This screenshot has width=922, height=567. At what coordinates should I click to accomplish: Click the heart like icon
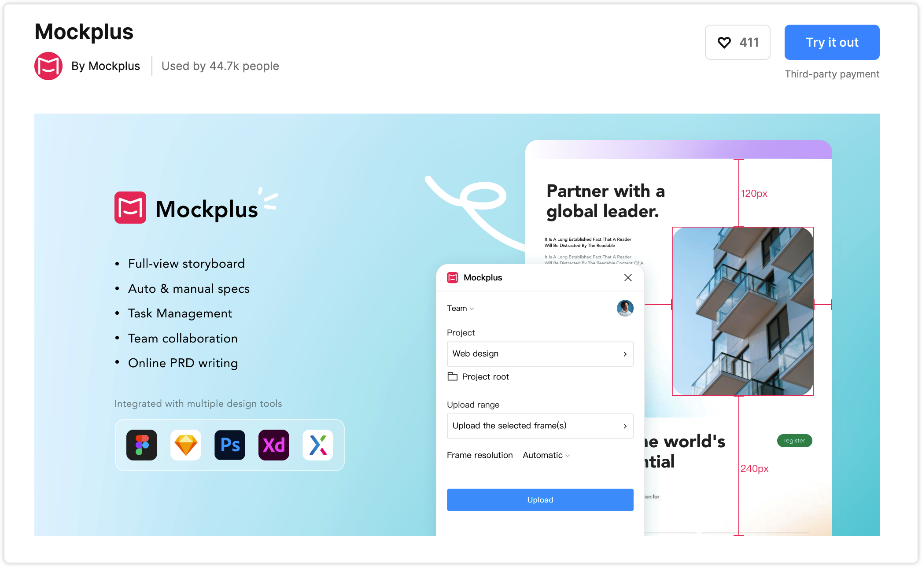pos(724,42)
